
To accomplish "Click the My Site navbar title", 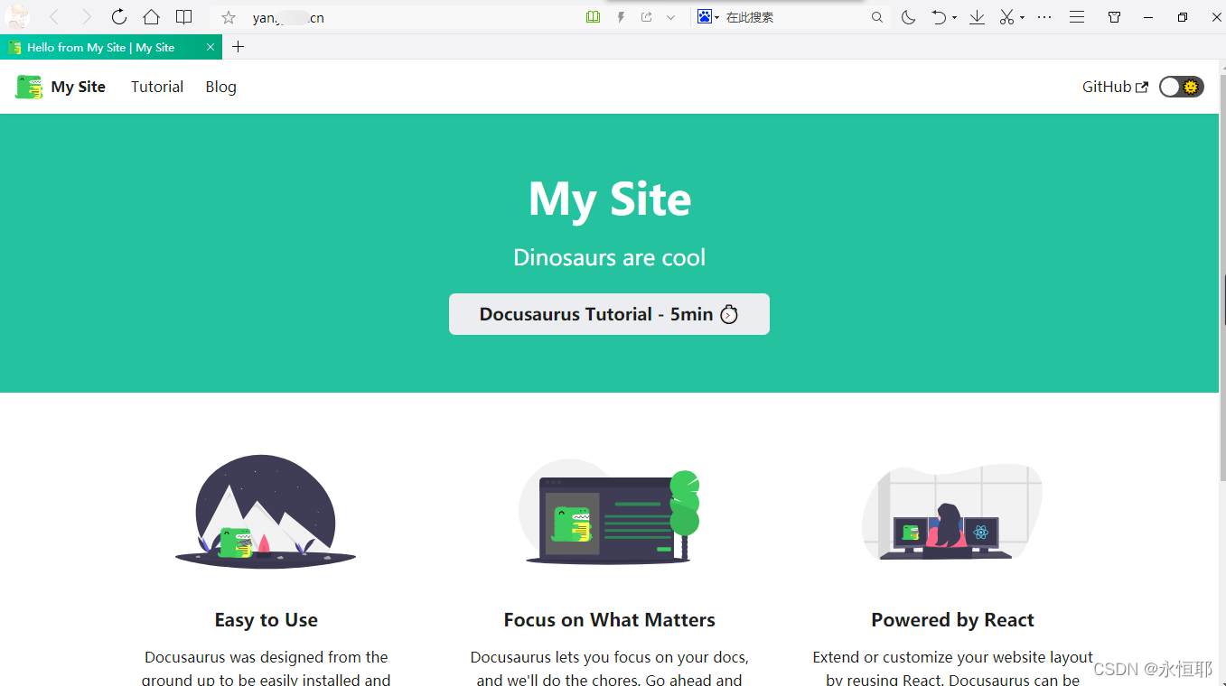I will coord(79,87).
